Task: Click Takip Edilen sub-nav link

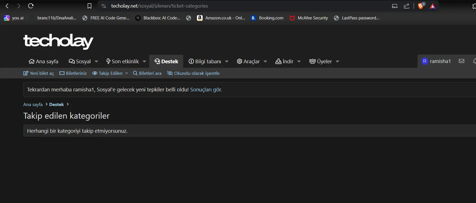Action: pos(108,73)
